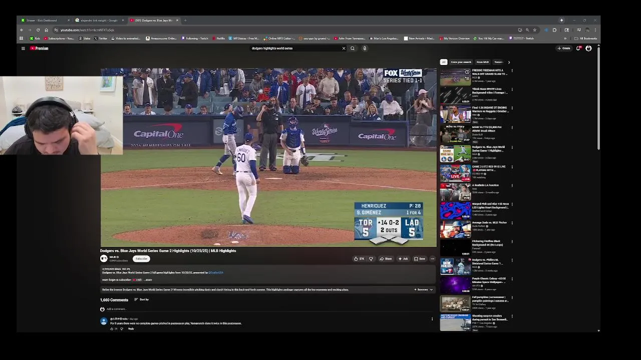Open the Netflix bookmark
Image resolution: width=641 pixels, height=360 pixels.
(x=219, y=38)
